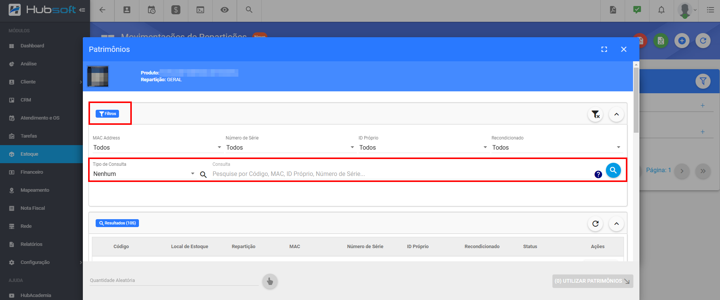Viewport: 720px width, 300px height.
Task: Click the Filtros tag button
Action: pyautogui.click(x=107, y=114)
